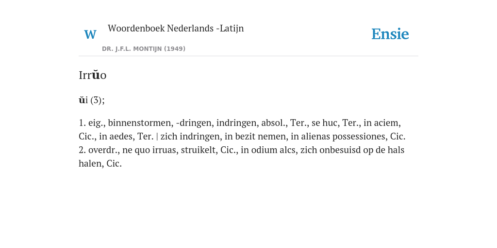Image resolution: width=497 pixels, height=248 pixels.
Task: Click the word 'binnenstormen'
Action: point(141,123)
